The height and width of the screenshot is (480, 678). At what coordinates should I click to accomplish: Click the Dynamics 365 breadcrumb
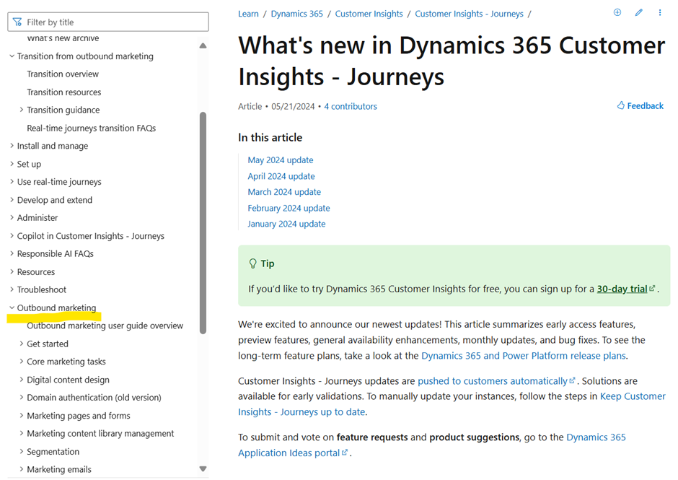tap(297, 14)
